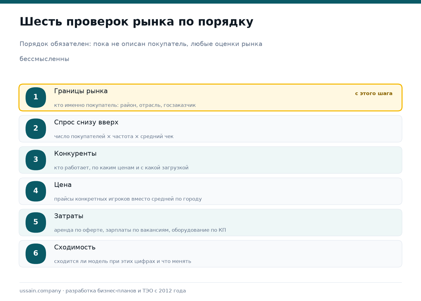The height and width of the screenshot is (301, 421).
Task: Click the number 1 step badge
Action: (36, 98)
